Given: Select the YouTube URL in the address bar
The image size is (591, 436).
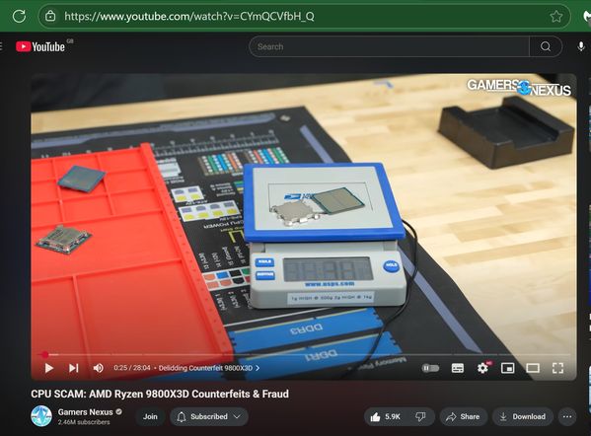Looking at the screenshot, I should pyautogui.click(x=189, y=16).
